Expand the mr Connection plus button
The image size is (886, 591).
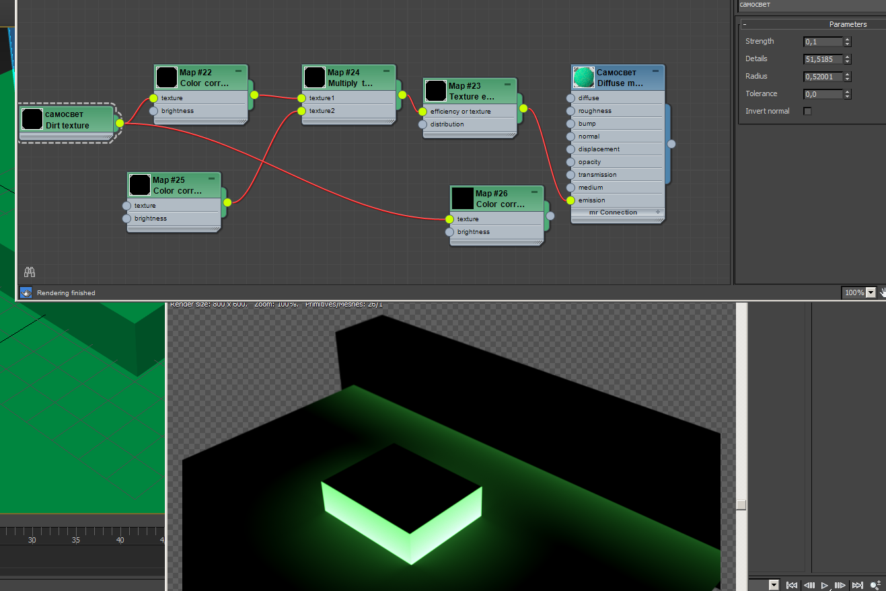click(x=657, y=212)
